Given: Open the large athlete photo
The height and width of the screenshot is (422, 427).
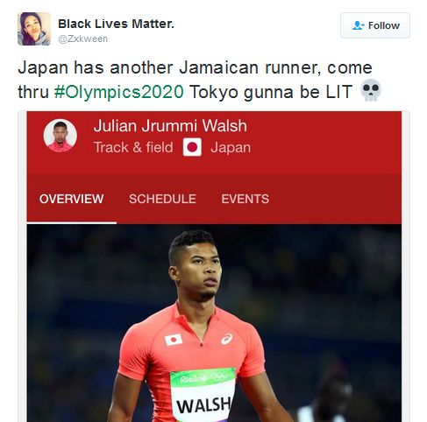Looking at the screenshot, I should coord(214,323).
